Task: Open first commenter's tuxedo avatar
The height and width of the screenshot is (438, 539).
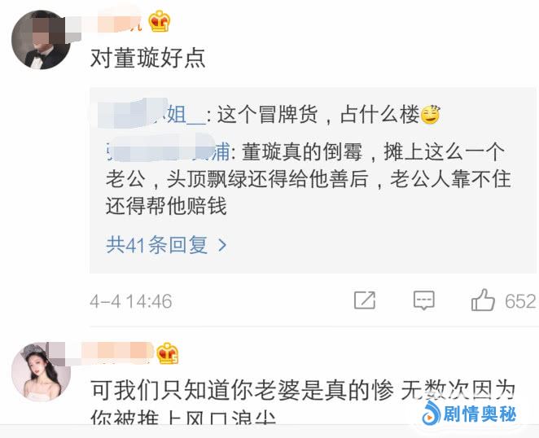Action: (42, 40)
